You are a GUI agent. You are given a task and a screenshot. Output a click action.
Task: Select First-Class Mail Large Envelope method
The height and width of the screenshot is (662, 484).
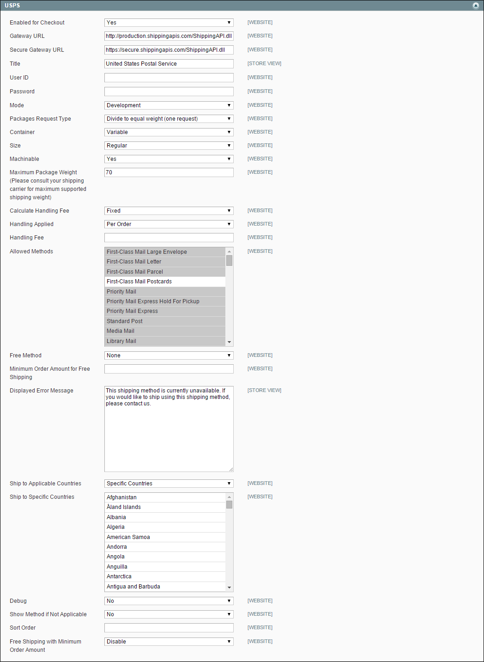click(x=165, y=252)
